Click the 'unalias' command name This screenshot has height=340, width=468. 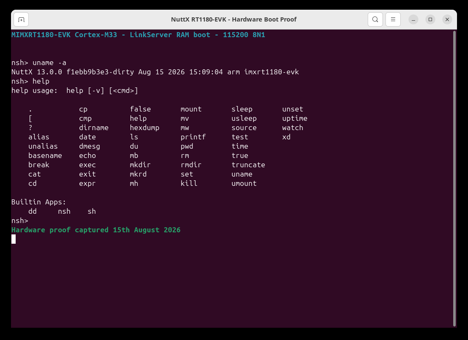(x=43, y=146)
